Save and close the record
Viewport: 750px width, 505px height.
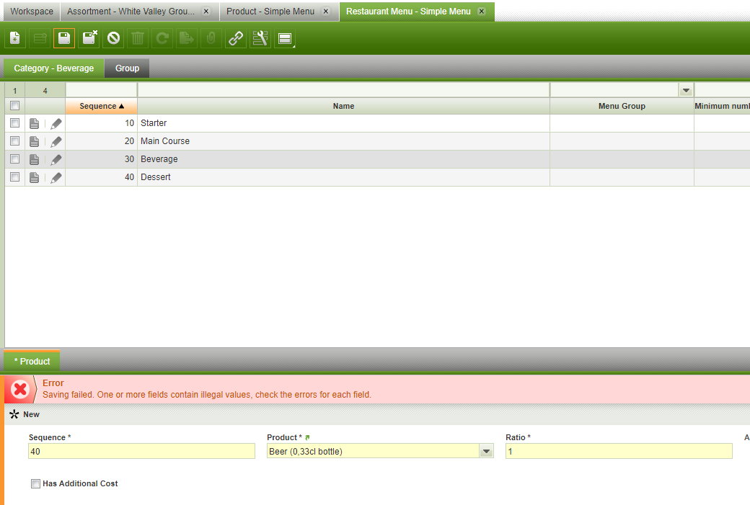tap(89, 38)
